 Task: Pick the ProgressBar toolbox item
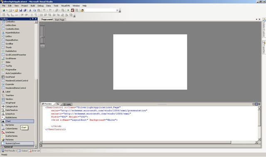(x=17, y=69)
